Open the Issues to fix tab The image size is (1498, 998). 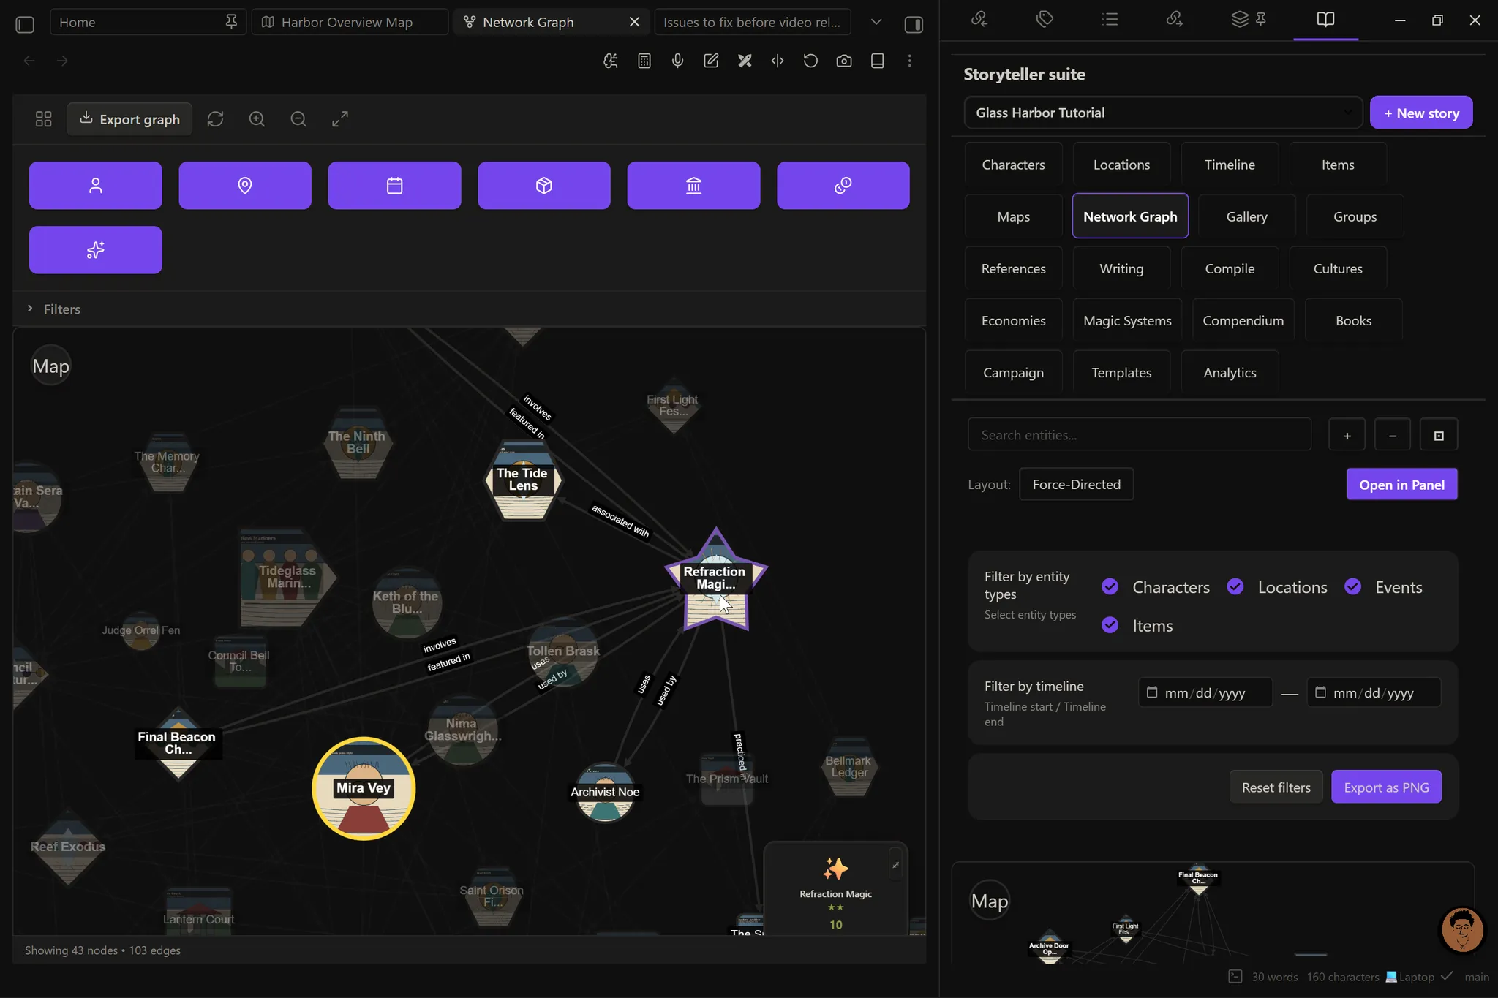click(752, 22)
